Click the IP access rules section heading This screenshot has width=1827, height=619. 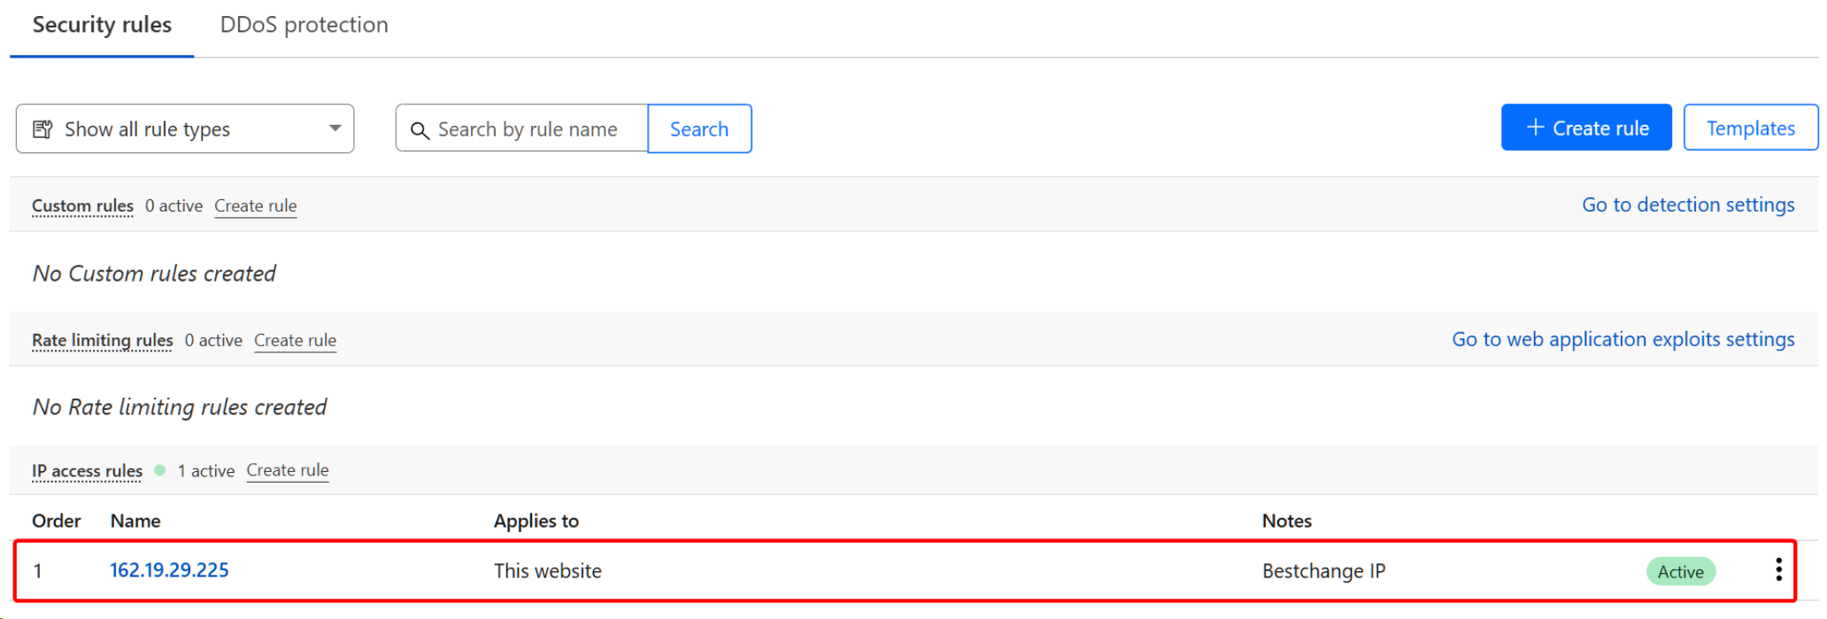tap(87, 471)
